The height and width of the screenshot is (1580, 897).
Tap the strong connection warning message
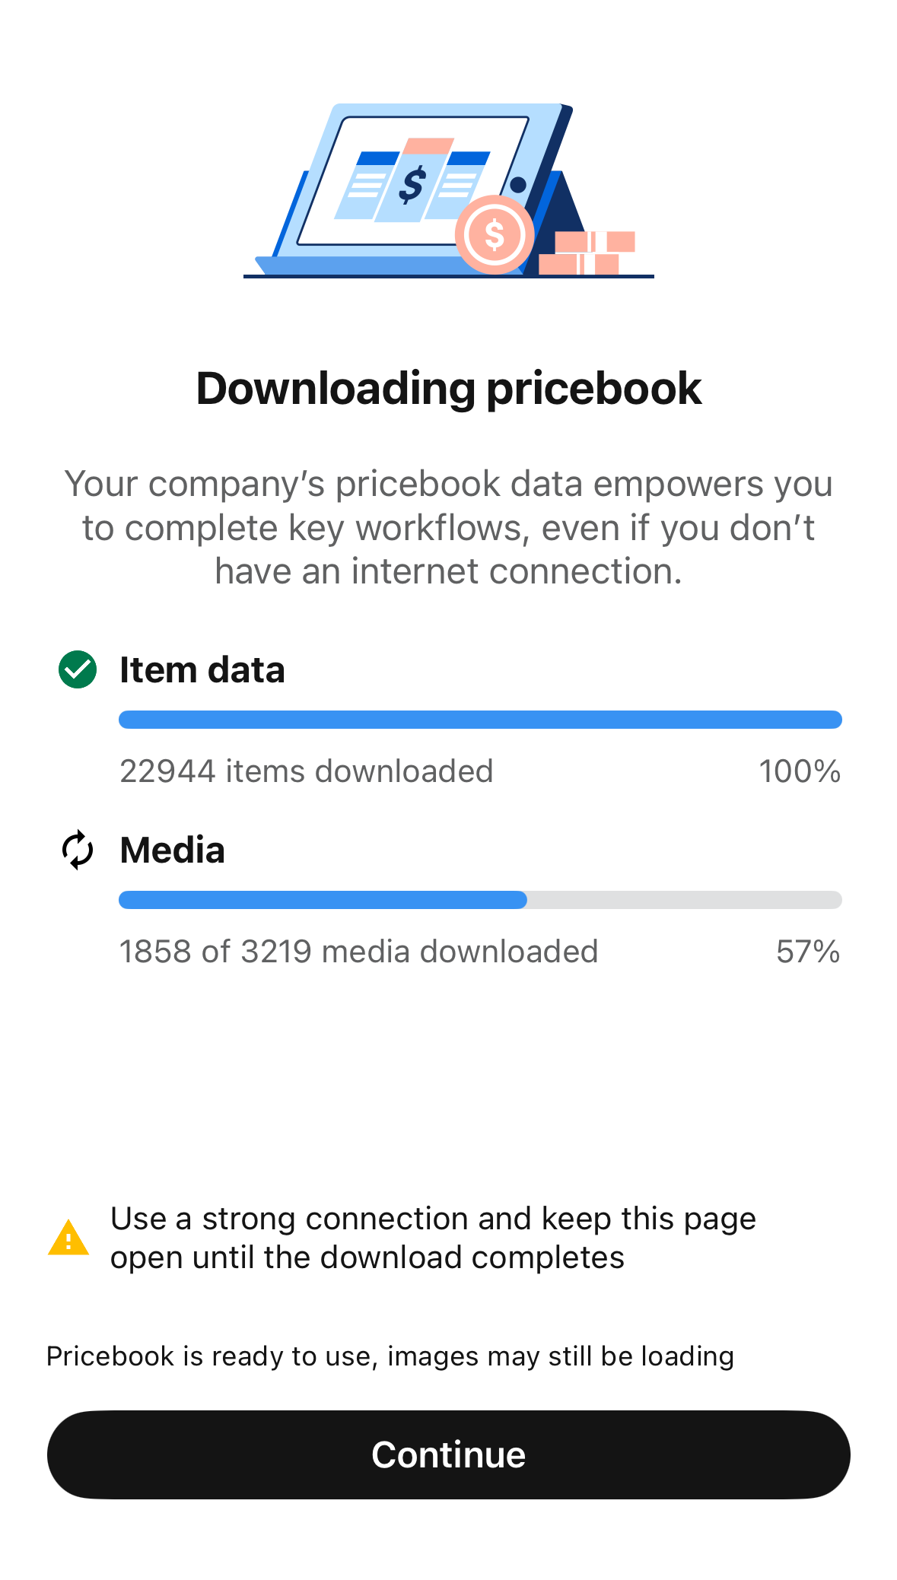pos(433,1238)
